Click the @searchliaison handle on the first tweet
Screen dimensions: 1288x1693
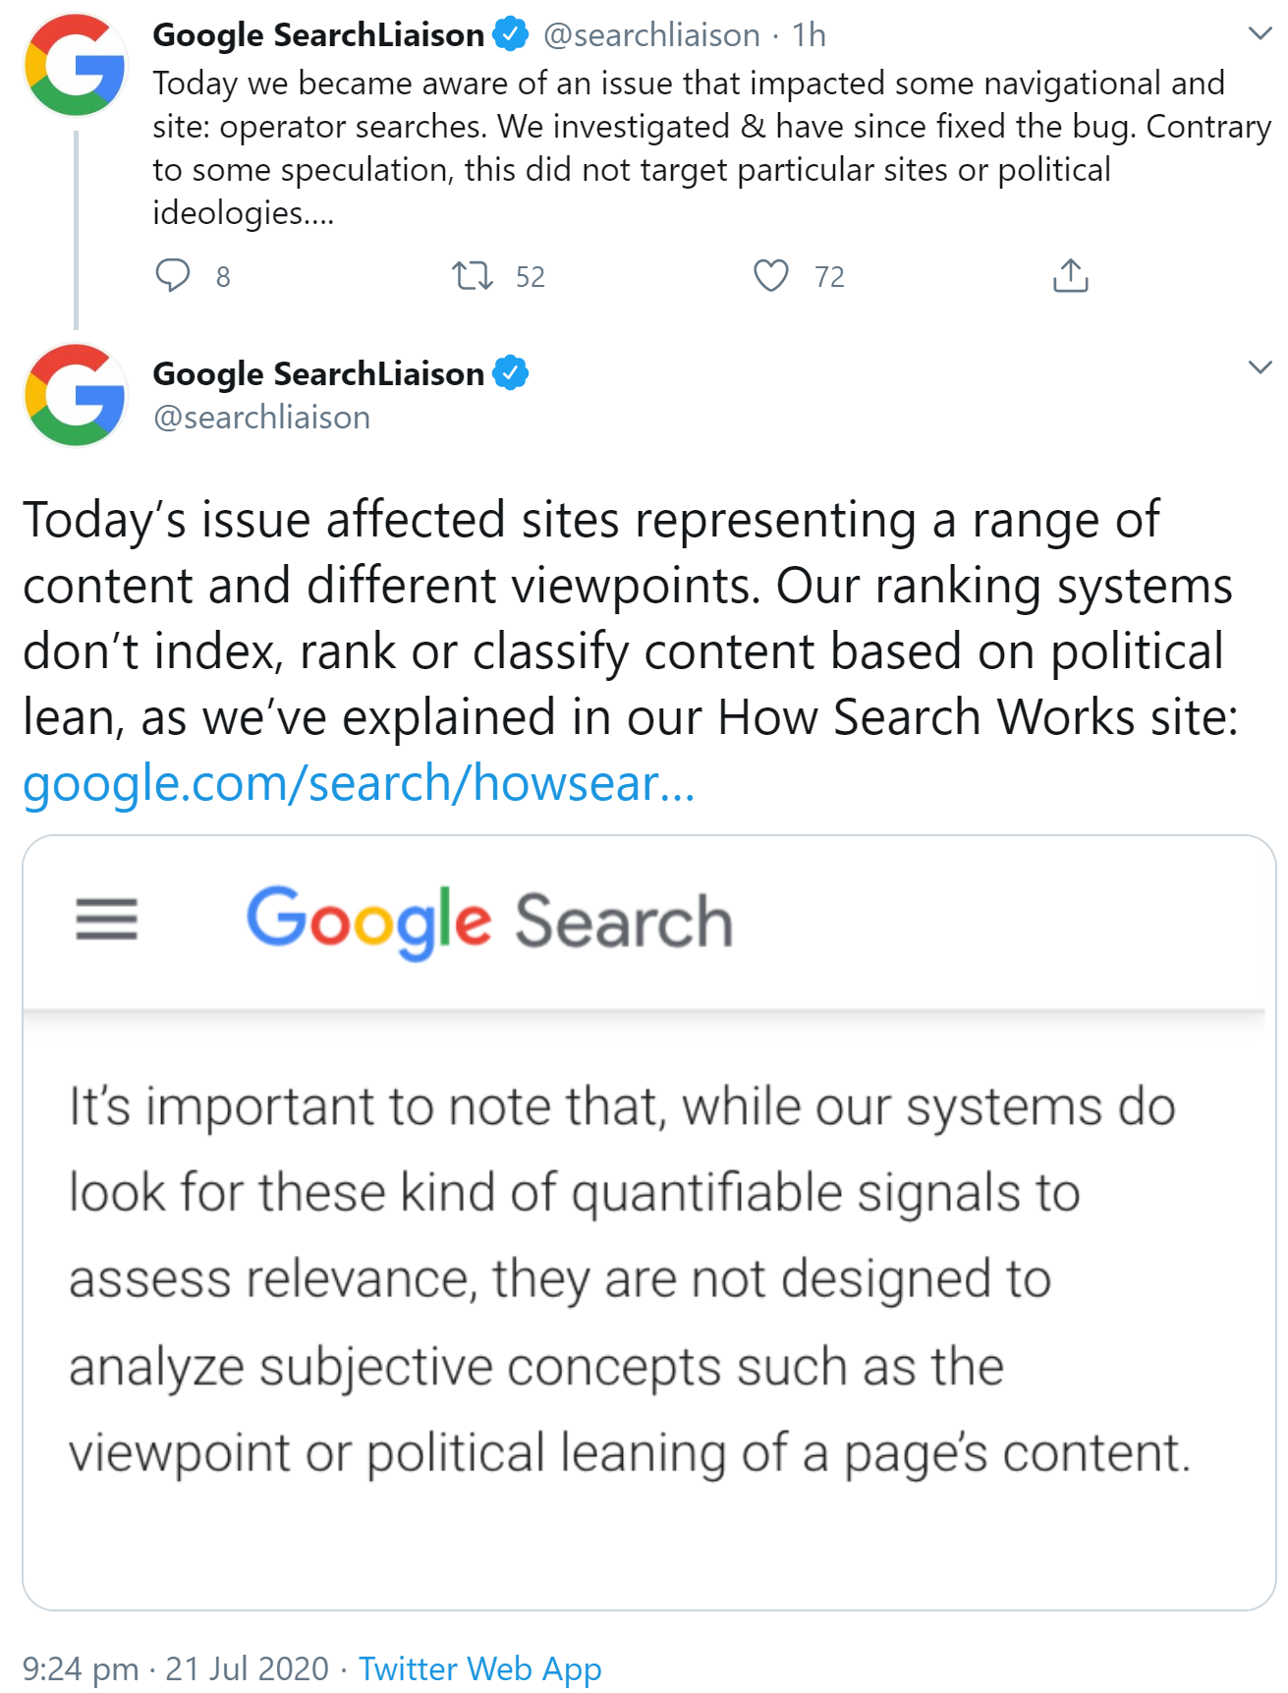point(649,33)
